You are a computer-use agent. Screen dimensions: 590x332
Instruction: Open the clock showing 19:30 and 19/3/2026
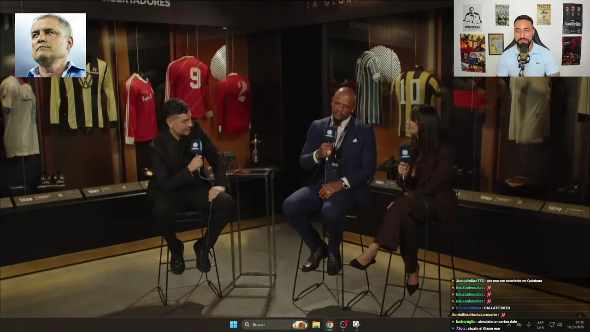click(x=576, y=325)
